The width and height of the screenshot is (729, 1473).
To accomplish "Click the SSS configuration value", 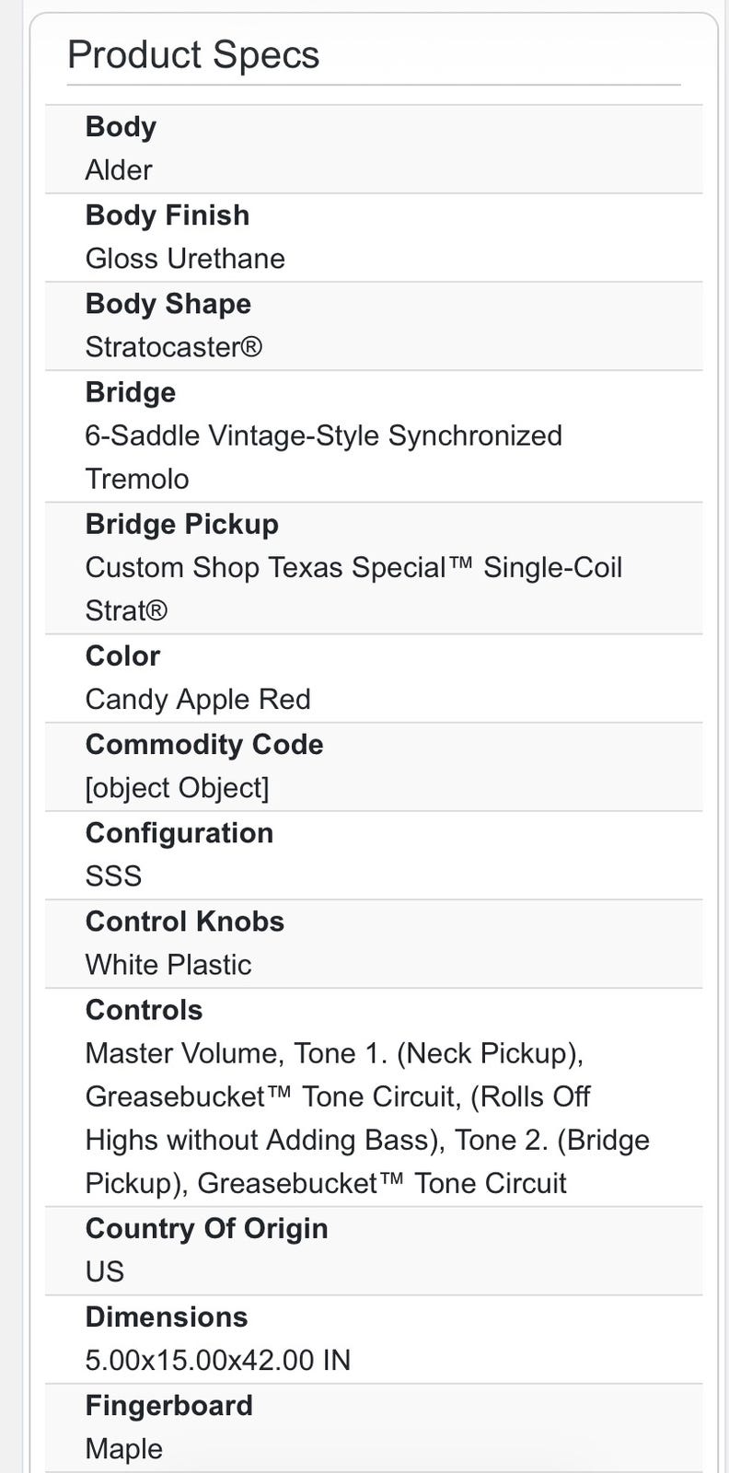I will pos(113,876).
